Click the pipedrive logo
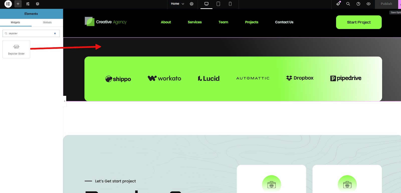This screenshot has height=193, width=401. (x=346, y=78)
